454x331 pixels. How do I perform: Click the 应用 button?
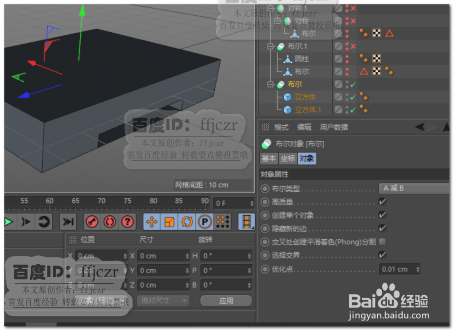tap(226, 301)
